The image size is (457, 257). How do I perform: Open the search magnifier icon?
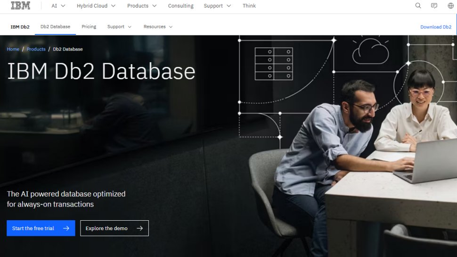418,6
